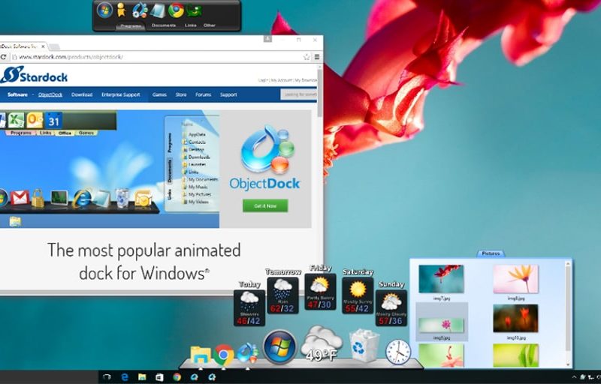Click the Stardock site search field

click(x=299, y=94)
